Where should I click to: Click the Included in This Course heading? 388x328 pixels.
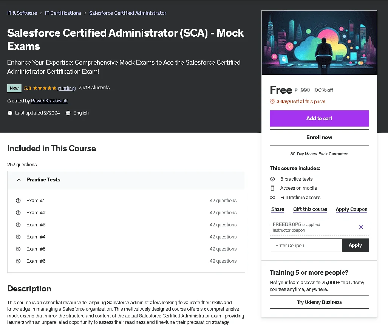[x=52, y=149]
